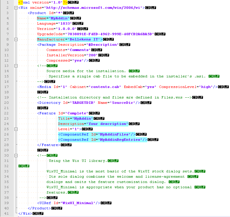Image resolution: width=230 pixels, height=217 pixels.
Task: Click the EmbedCab attribute name
Action: pyautogui.click(x=133, y=87)
